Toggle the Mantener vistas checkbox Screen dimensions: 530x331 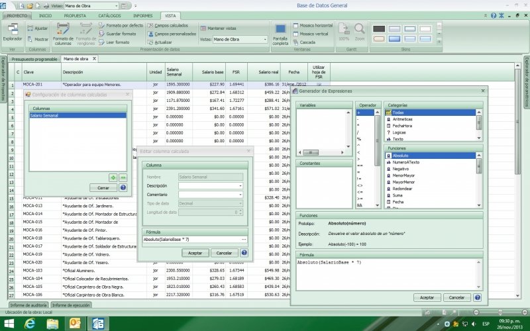pos(203,28)
